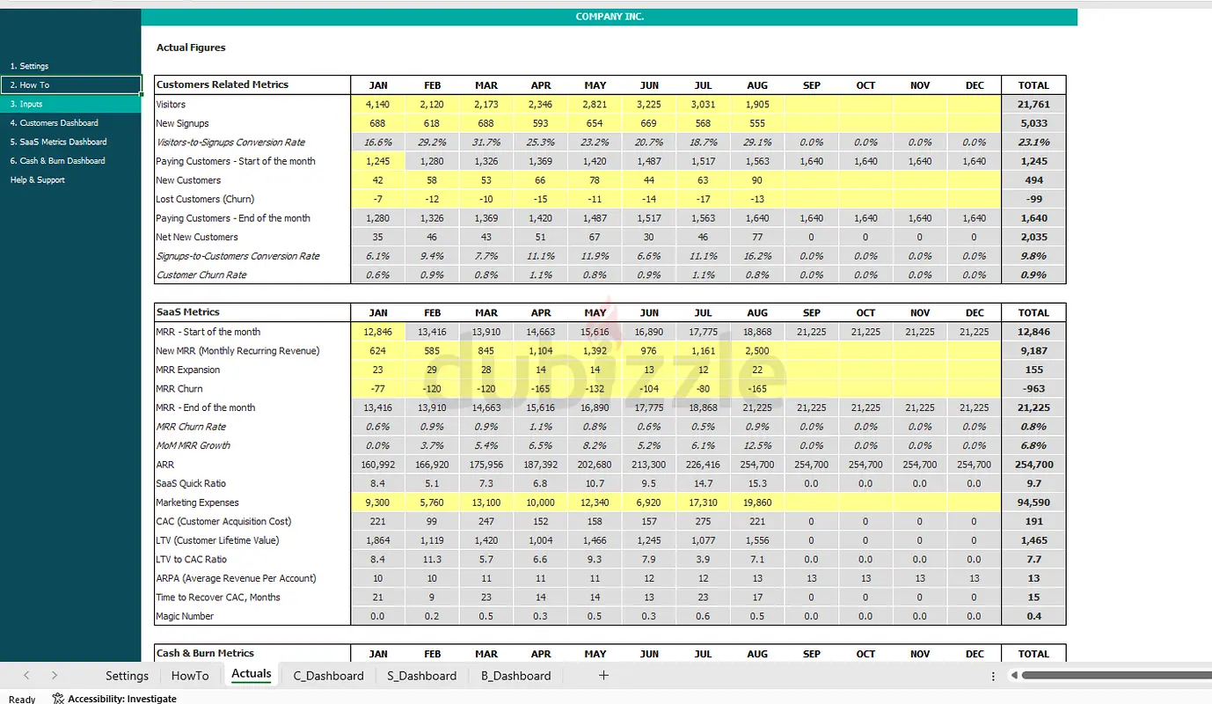This screenshot has height=704, width=1212.
Task: Click the horizontal scrollbar left arrow
Action: (1014, 676)
